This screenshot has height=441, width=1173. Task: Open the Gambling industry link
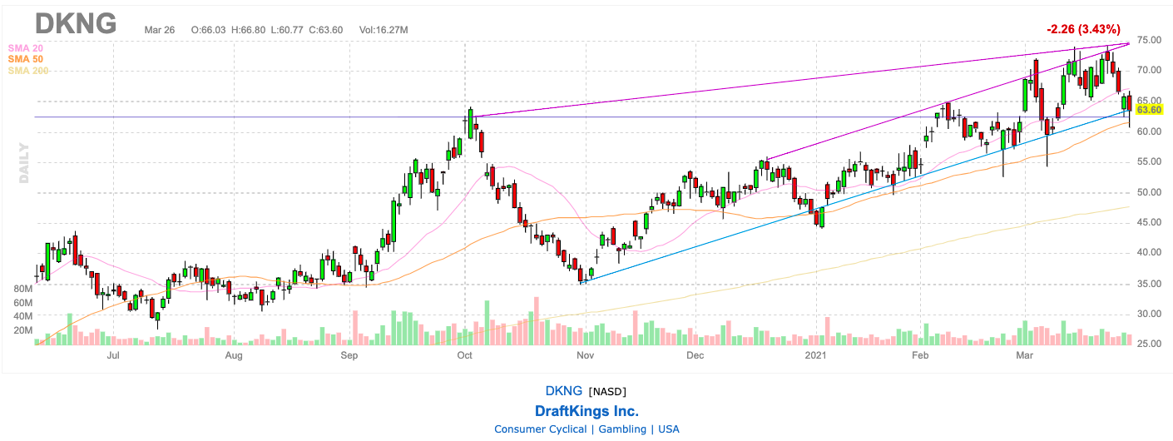(x=621, y=429)
